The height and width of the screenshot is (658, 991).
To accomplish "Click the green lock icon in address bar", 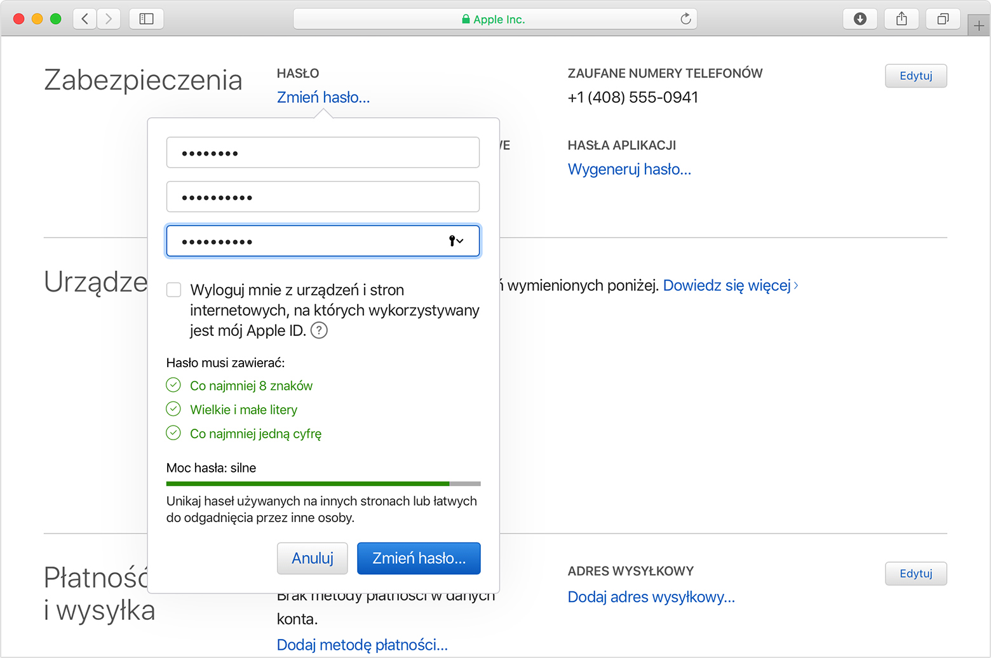I will [x=466, y=19].
